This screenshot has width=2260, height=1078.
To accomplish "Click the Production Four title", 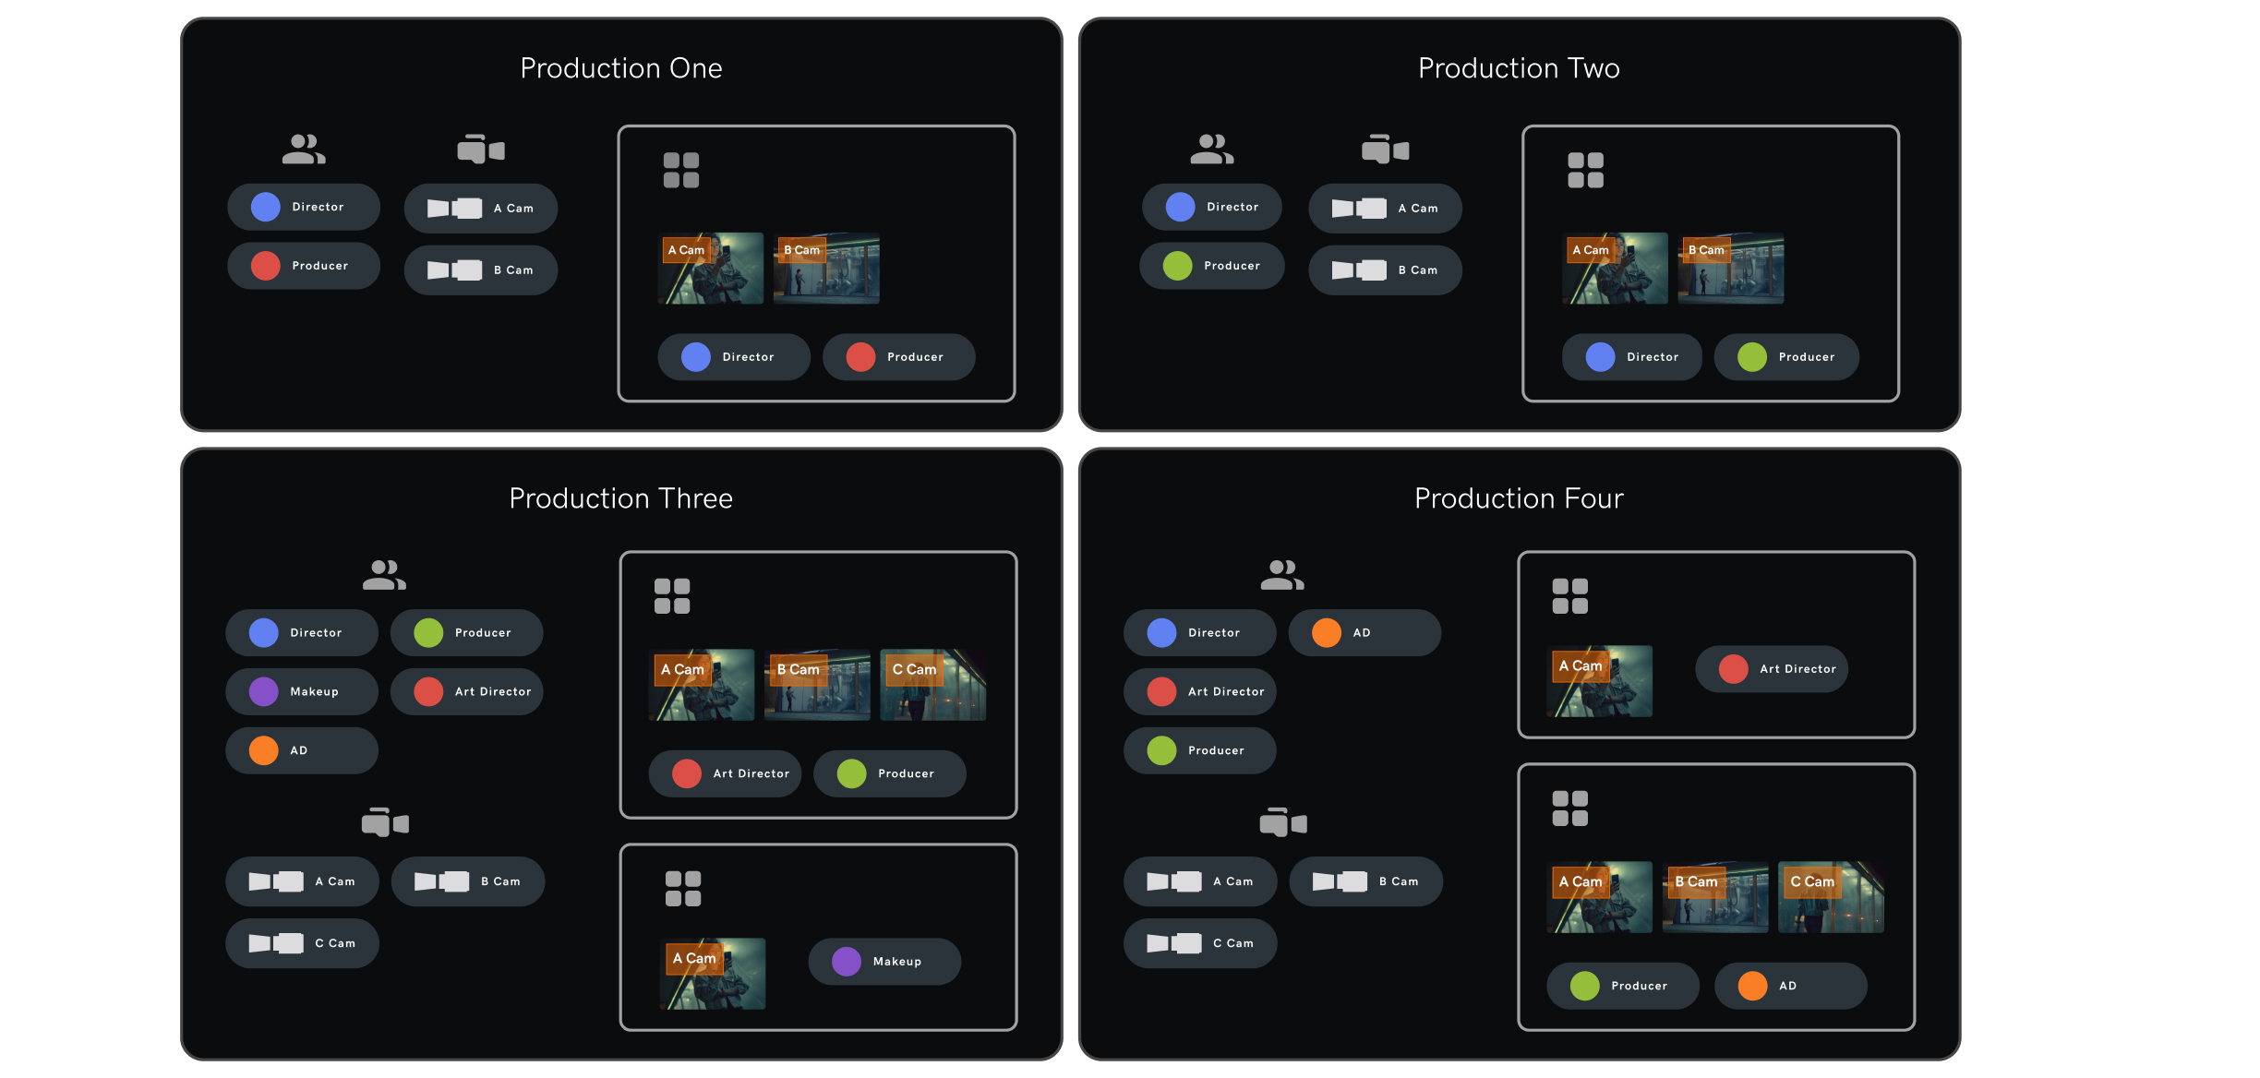I will coord(1519,498).
